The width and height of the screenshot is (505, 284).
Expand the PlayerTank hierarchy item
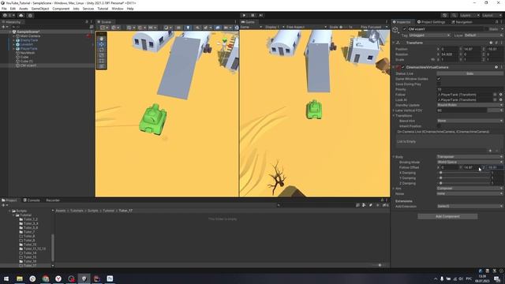[14, 49]
